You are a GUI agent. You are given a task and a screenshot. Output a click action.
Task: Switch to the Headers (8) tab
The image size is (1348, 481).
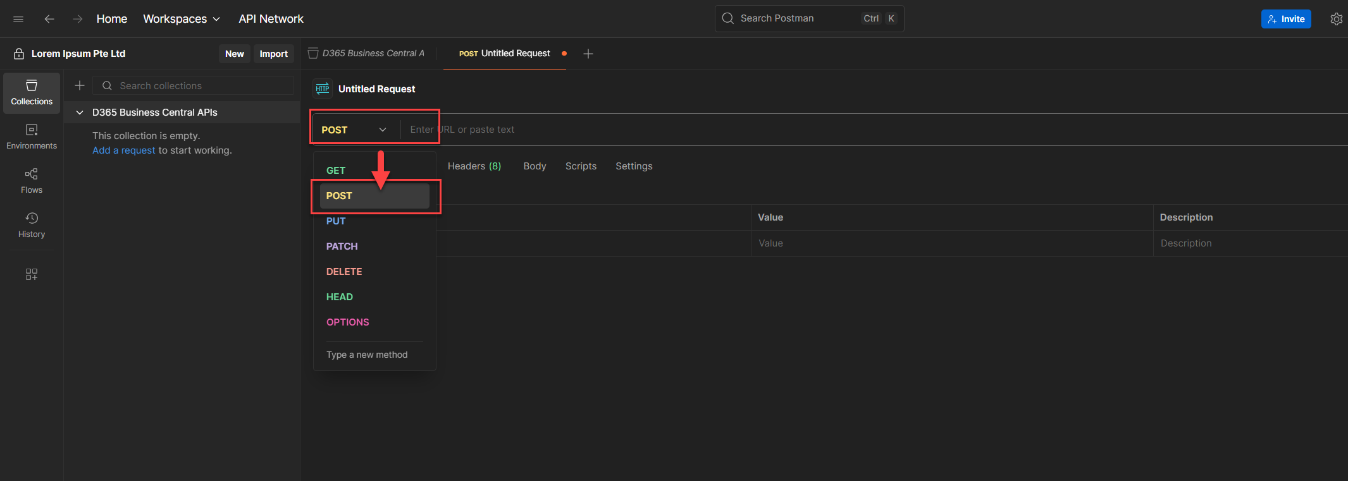point(474,166)
